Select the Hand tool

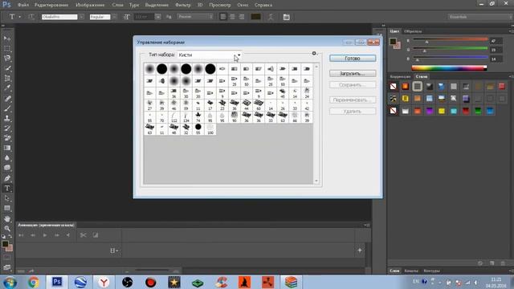click(x=7, y=218)
